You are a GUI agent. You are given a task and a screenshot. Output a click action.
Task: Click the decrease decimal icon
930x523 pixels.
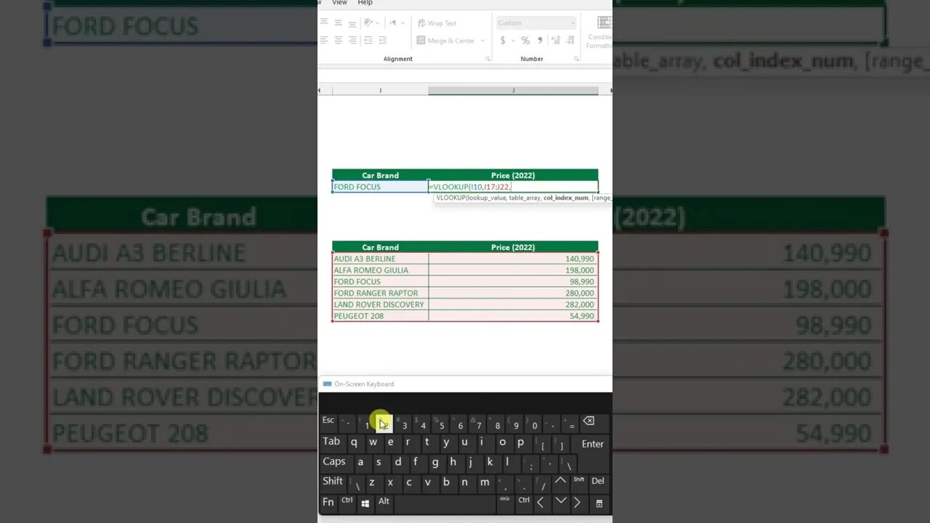coord(570,41)
